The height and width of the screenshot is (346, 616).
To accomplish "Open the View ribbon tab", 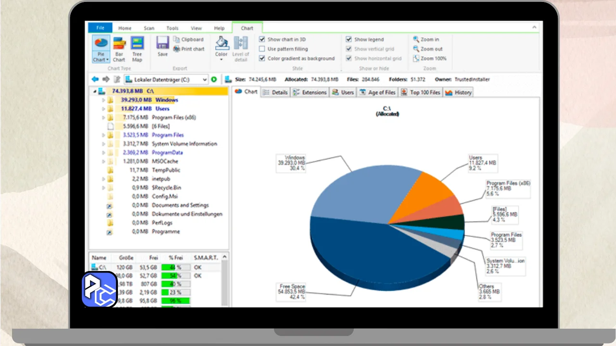I will click(196, 28).
